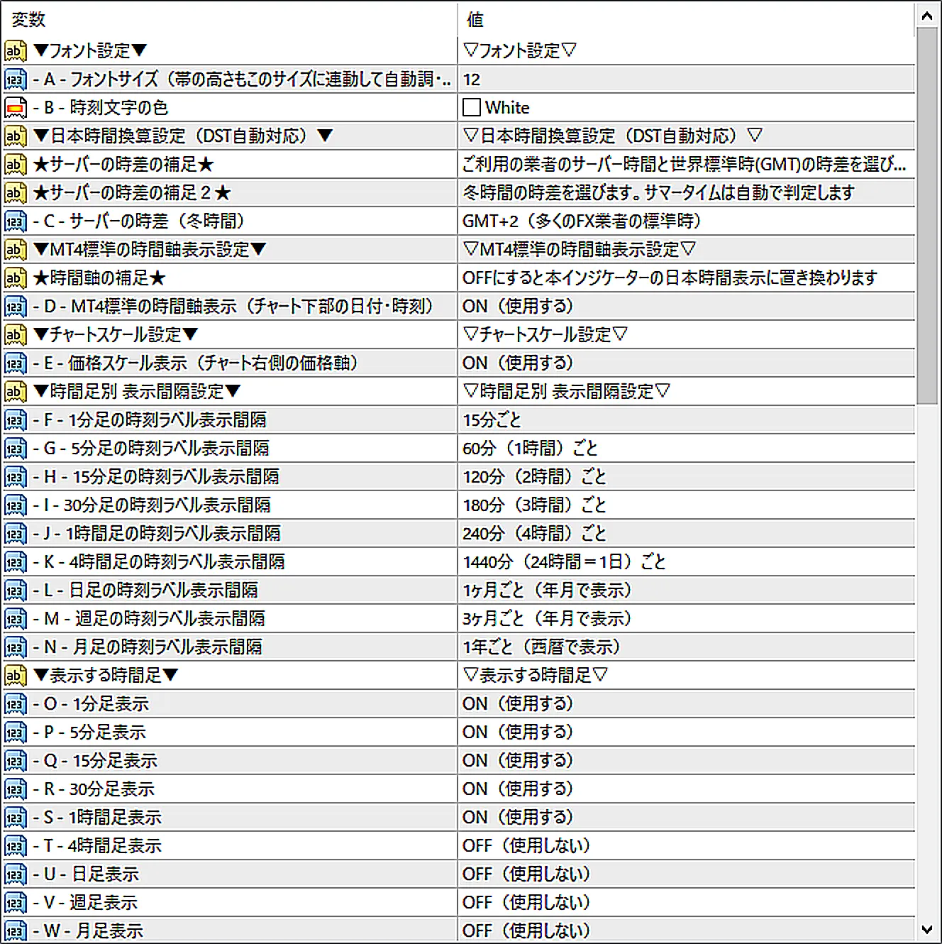Image resolution: width=942 pixels, height=944 pixels.
Task: Click the integer icon beside E - 価格スケール表示
Action: [x=16, y=363]
